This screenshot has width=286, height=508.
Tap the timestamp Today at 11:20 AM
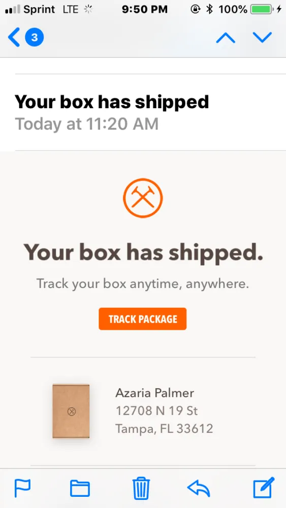pos(87,124)
